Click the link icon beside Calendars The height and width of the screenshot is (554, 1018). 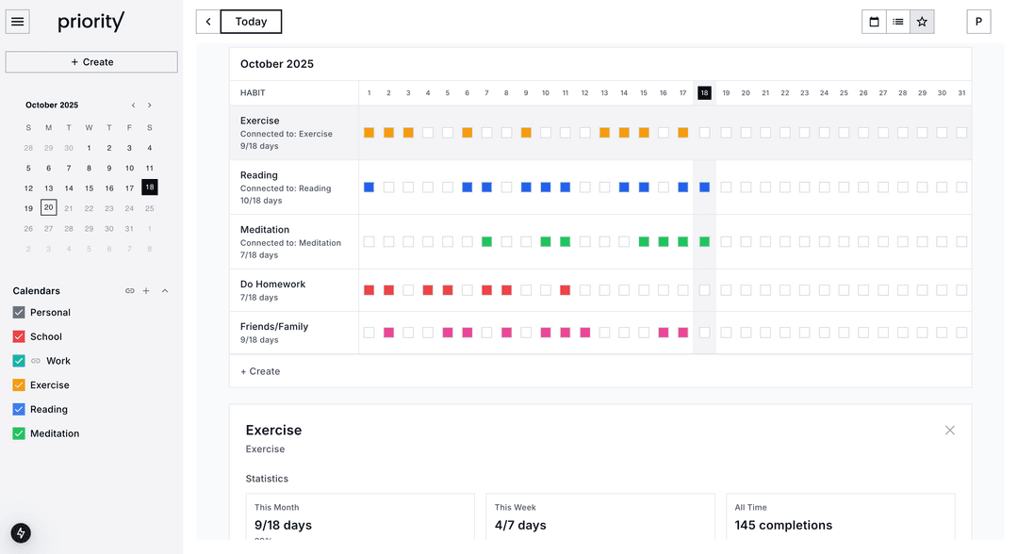130,291
